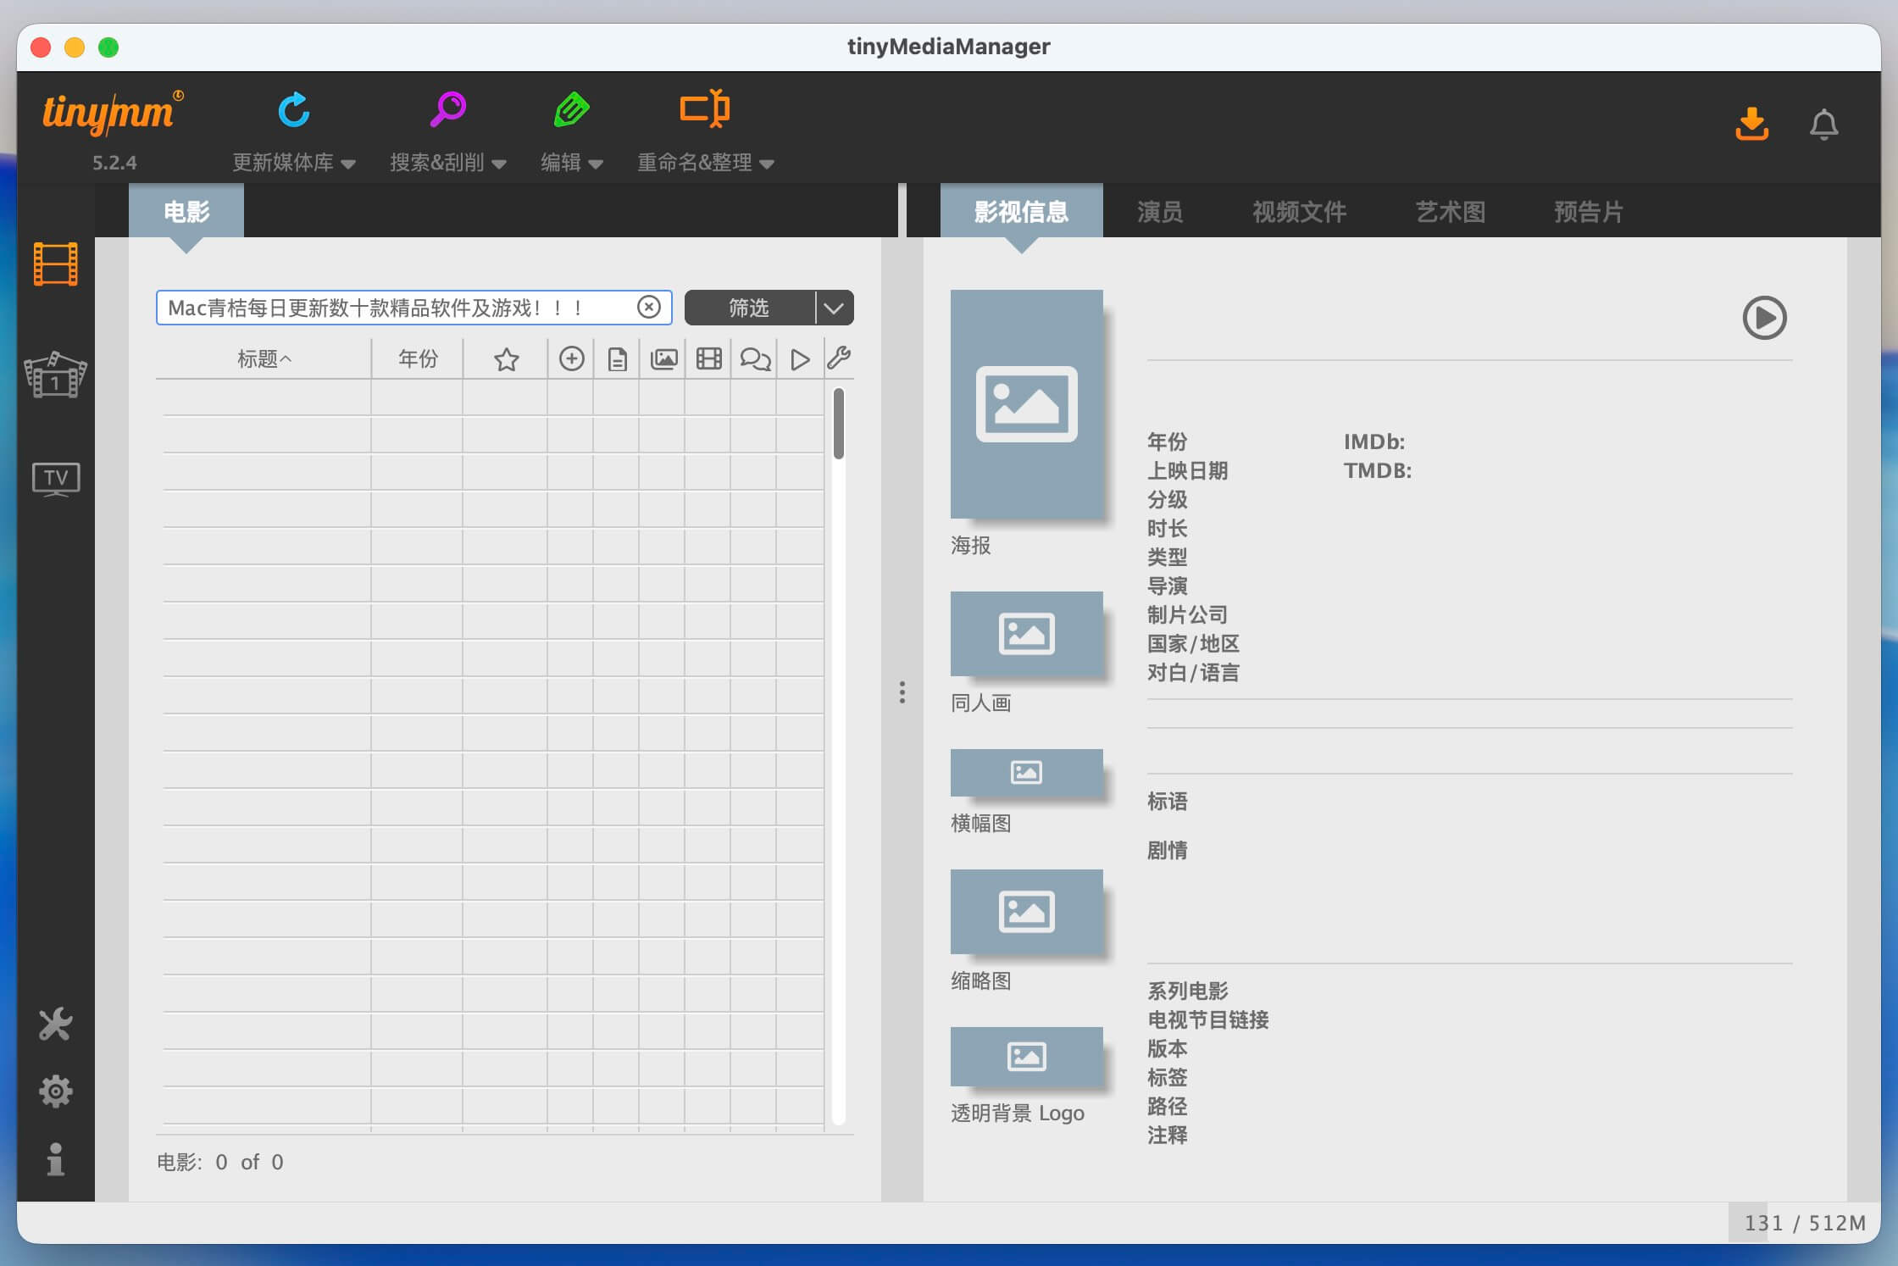Open the Movies film strip sidebar icon
The height and width of the screenshot is (1266, 1898).
click(55, 264)
